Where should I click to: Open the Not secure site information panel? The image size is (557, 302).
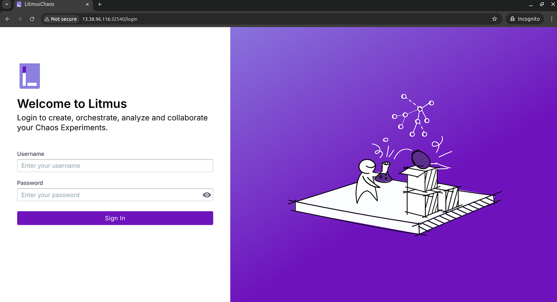pos(60,18)
